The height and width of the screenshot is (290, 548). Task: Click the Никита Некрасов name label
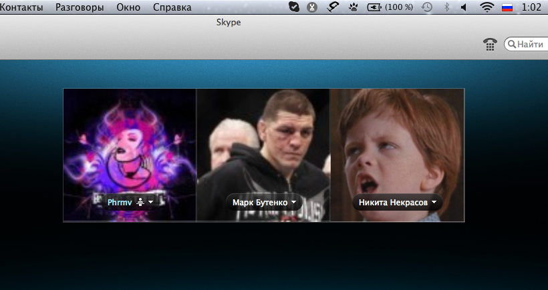[x=393, y=203]
